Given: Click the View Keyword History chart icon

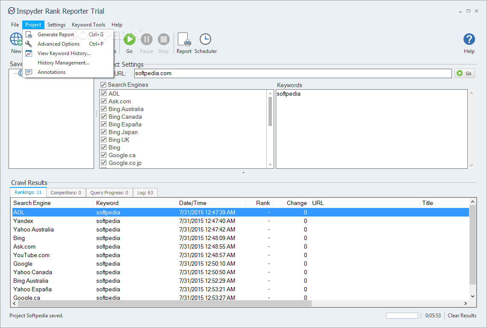Looking at the screenshot, I should [x=29, y=53].
